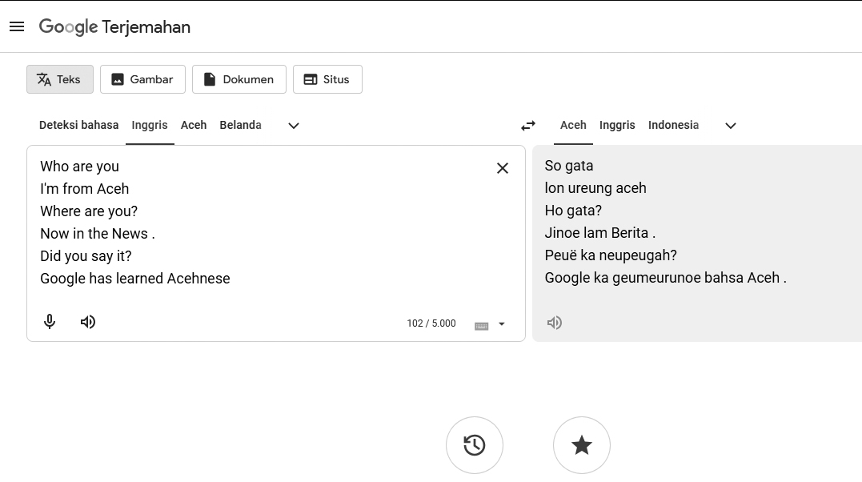Click the virtual keyboard icon

point(482,325)
